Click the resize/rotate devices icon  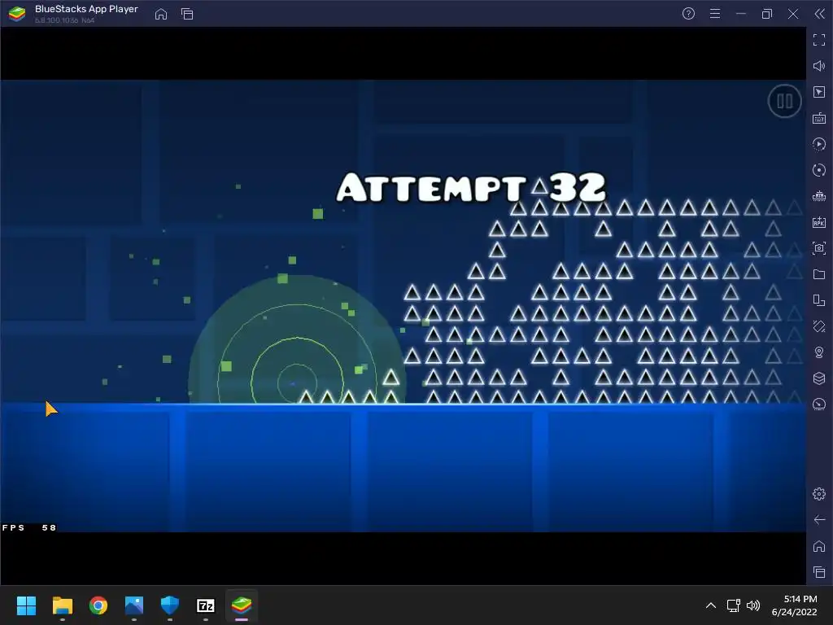click(x=819, y=300)
